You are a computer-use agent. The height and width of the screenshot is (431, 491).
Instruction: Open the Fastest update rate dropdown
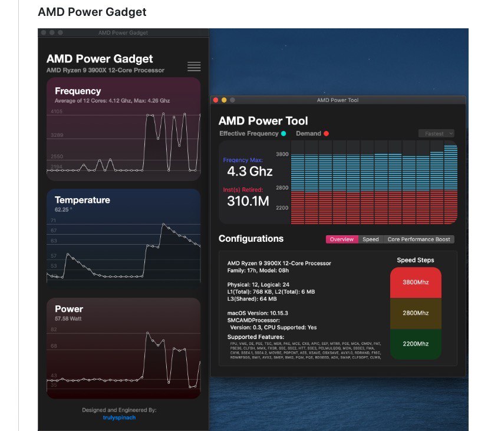coord(436,134)
